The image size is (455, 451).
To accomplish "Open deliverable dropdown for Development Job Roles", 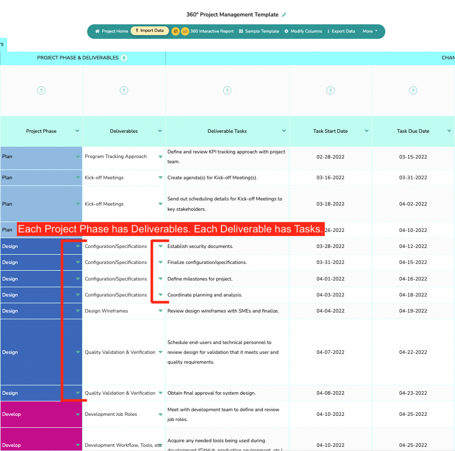I will [x=161, y=414].
